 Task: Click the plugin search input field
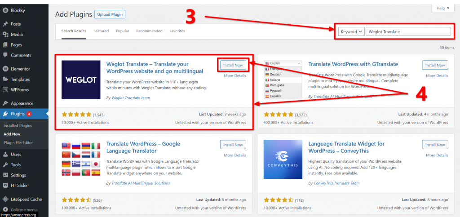click(x=408, y=31)
